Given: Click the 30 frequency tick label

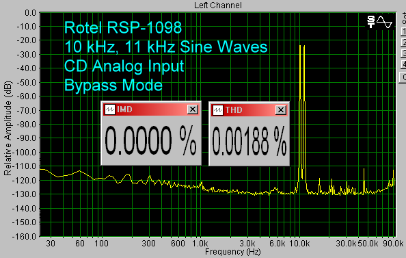Looking at the screenshot, I should (x=51, y=244).
